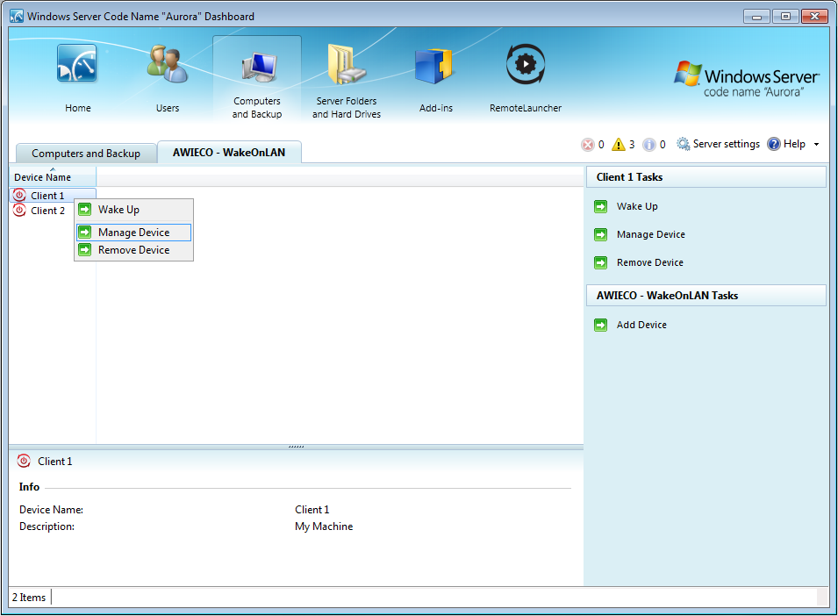Click Client 1 power icon in list

20,196
